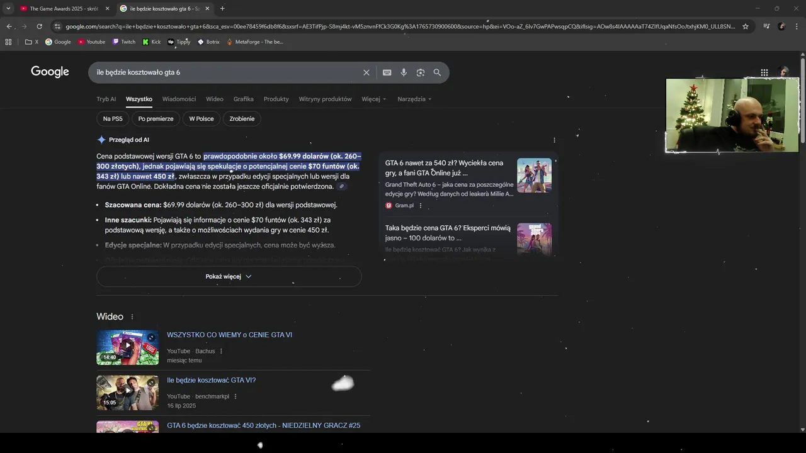
Task: Click the W Polsce filter chip
Action: [201, 119]
